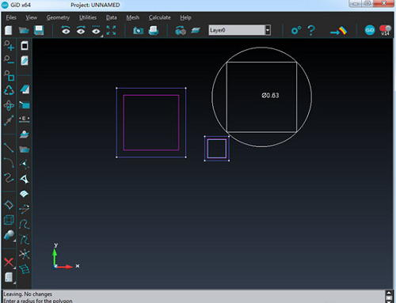Click the E dimension line icon

(25, 119)
